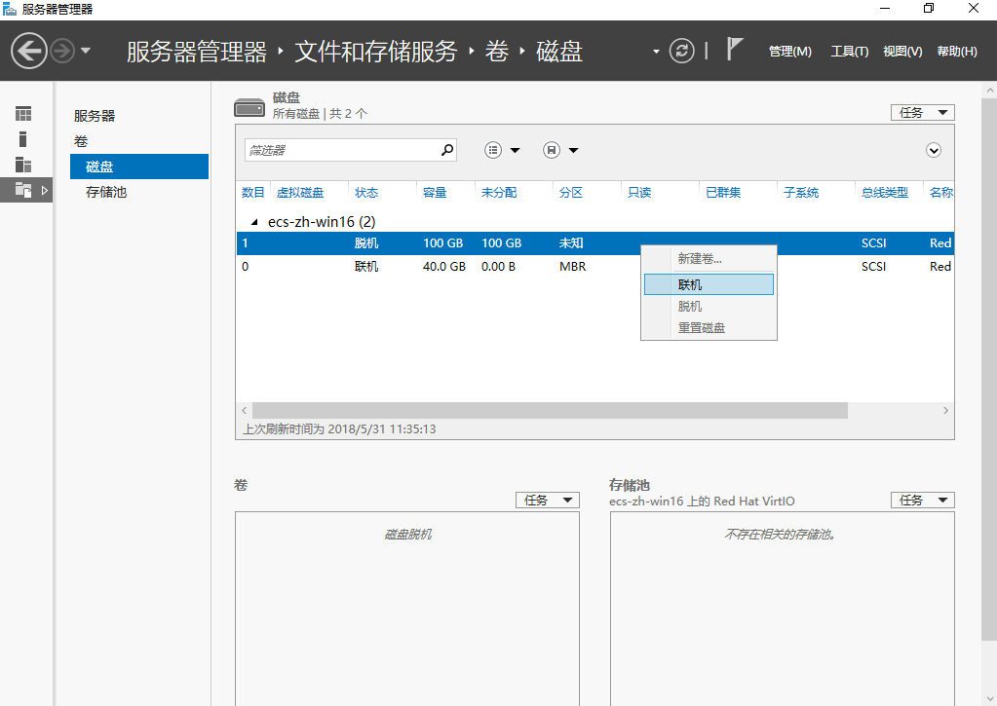
Task: Collapse the ecs-zh-win16 group
Action: (x=255, y=222)
